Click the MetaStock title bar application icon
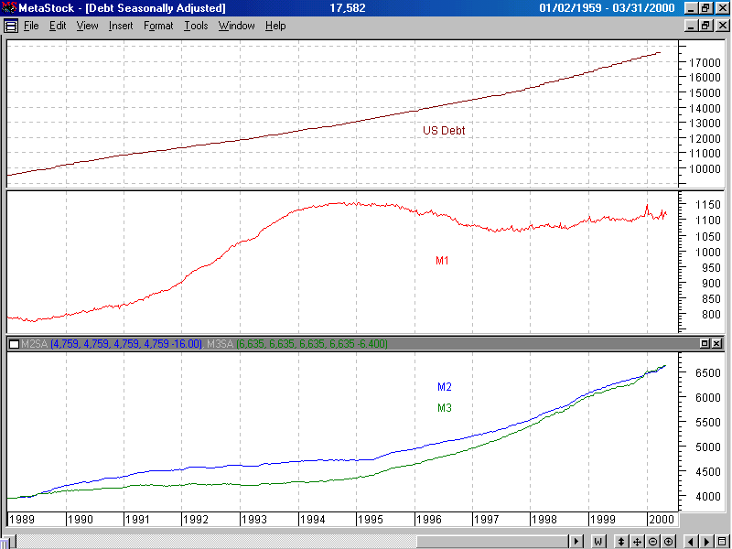Image resolution: width=732 pixels, height=549 pixels. (9, 7)
